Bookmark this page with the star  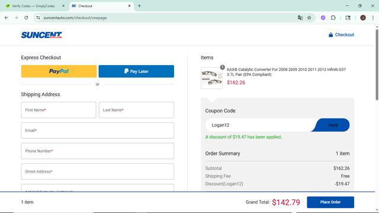click(309, 18)
